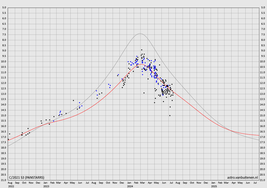Select the Jan 2025 label on the time axis

point(214,183)
